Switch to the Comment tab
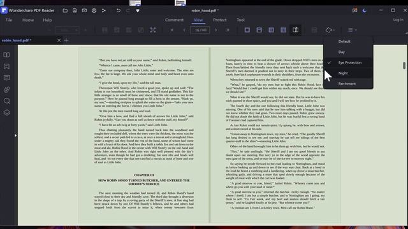408x229 pixels. [x=174, y=20]
